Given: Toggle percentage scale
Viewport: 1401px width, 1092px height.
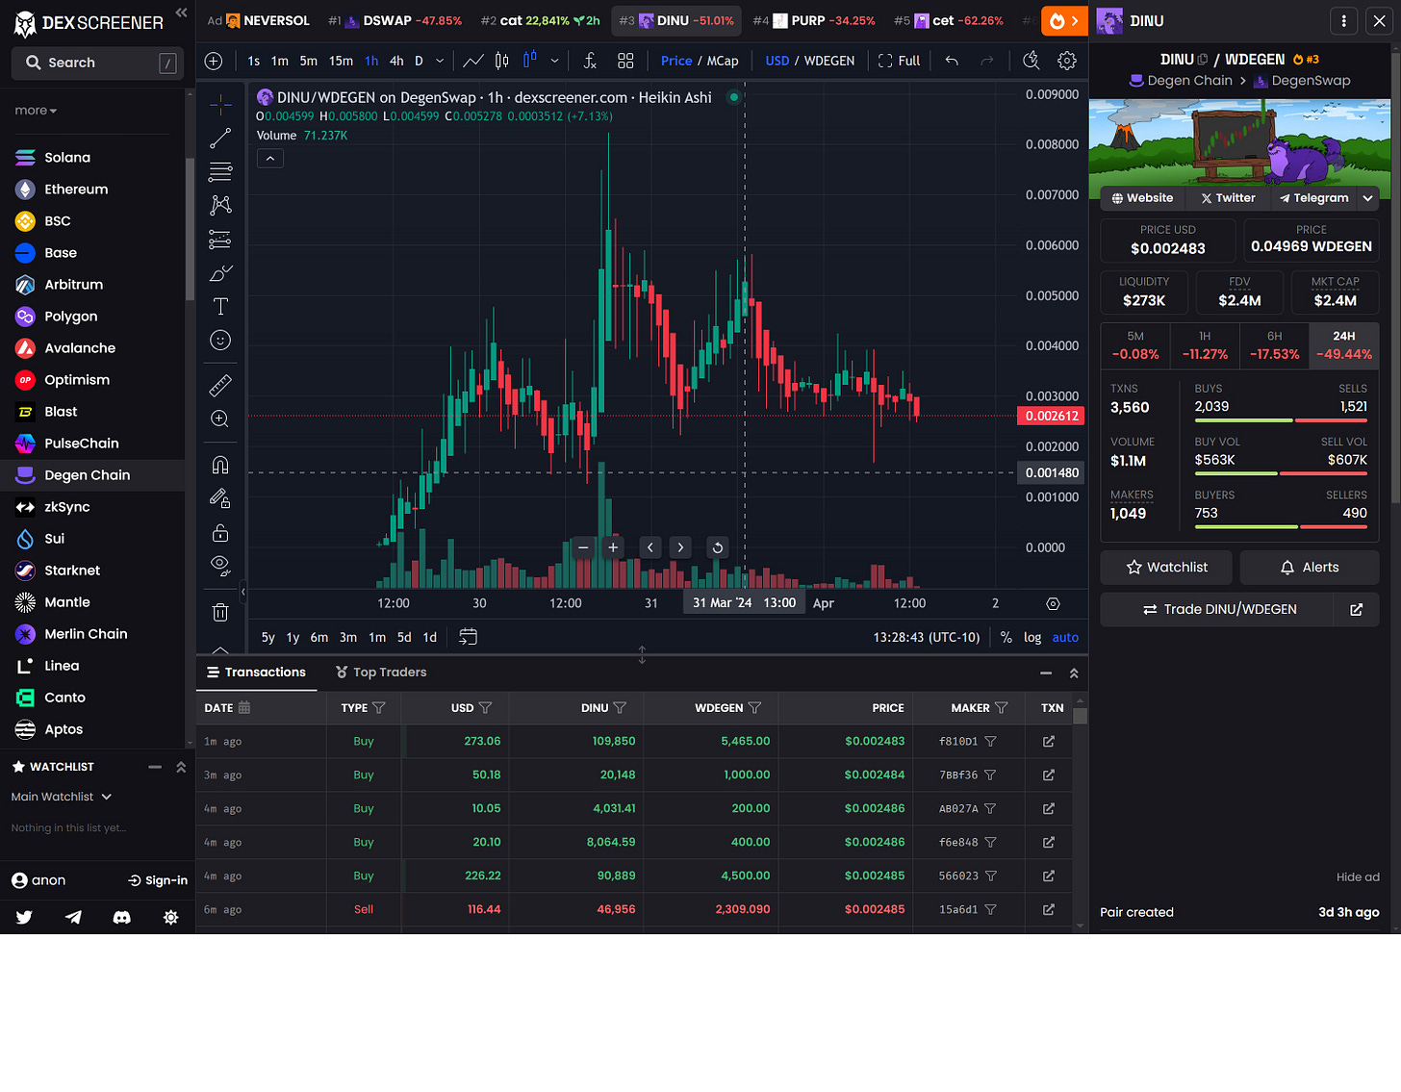Looking at the screenshot, I should click(x=1006, y=637).
